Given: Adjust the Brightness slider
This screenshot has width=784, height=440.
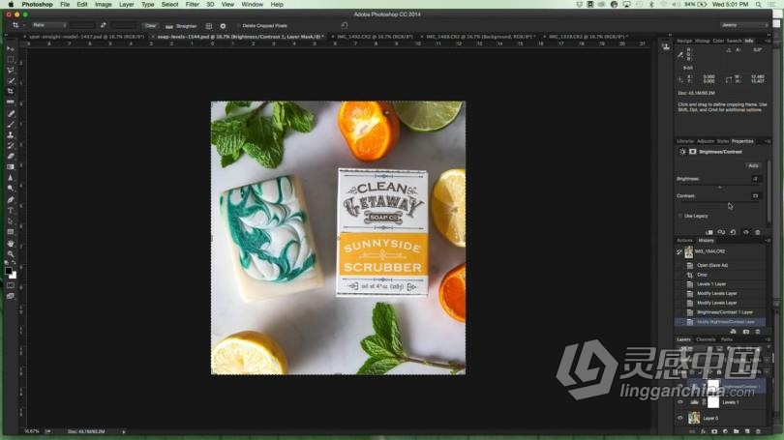Looking at the screenshot, I should tap(720, 187).
